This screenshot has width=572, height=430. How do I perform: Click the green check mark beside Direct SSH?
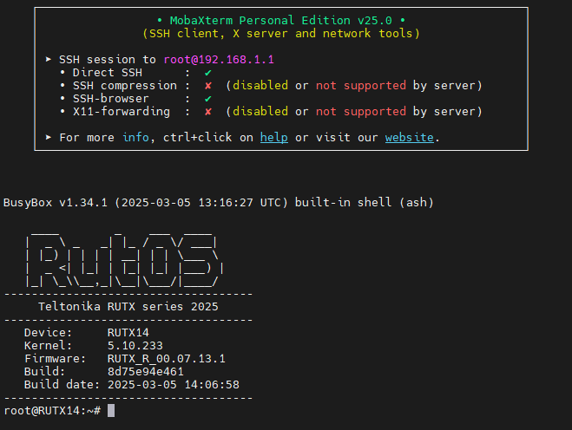click(x=208, y=73)
